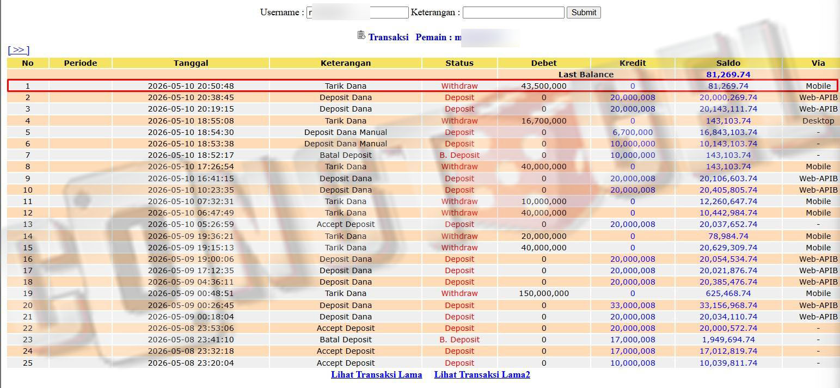Click the Transaksi document icon
Viewport: 840px width, 388px height.
point(361,35)
